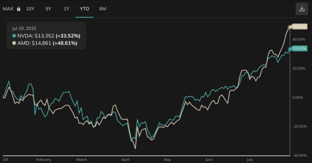Select the MAX time range tab

coord(8,9)
